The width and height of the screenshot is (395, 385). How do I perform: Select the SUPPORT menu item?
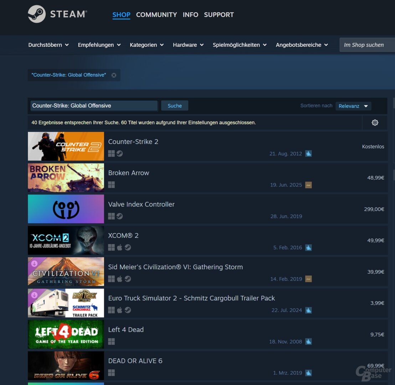point(219,15)
